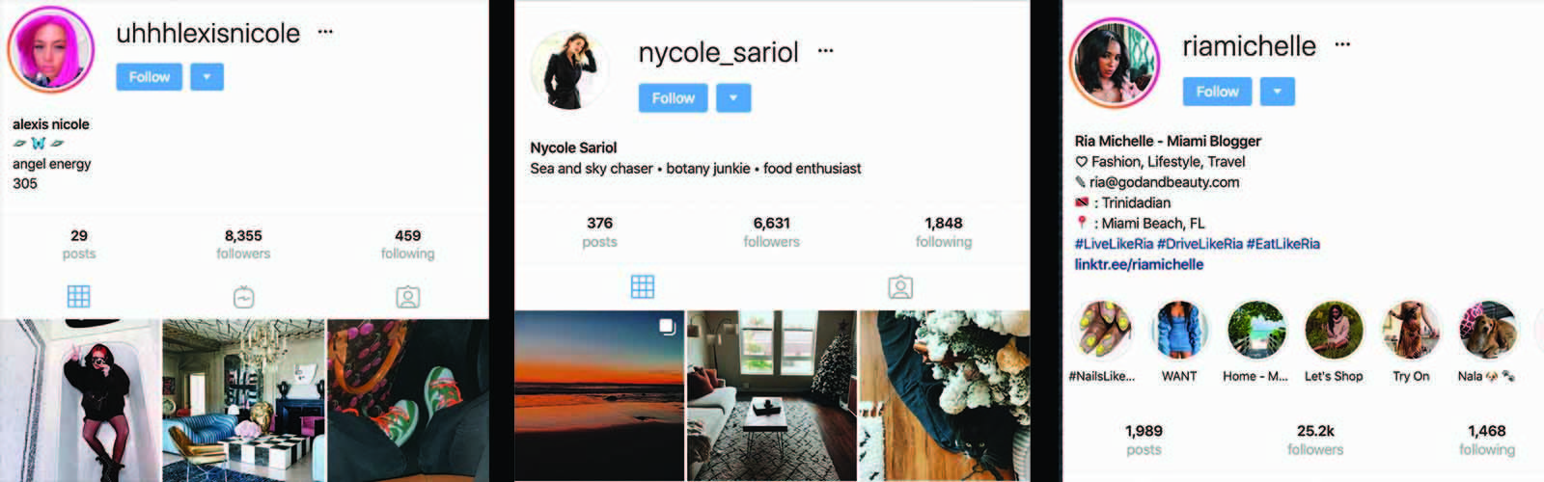
Task: Open three-dot options next to riamichelle
Action: click(x=1342, y=44)
